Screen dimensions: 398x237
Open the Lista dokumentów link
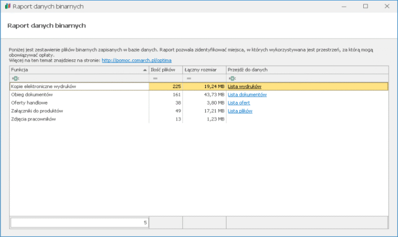(x=247, y=95)
